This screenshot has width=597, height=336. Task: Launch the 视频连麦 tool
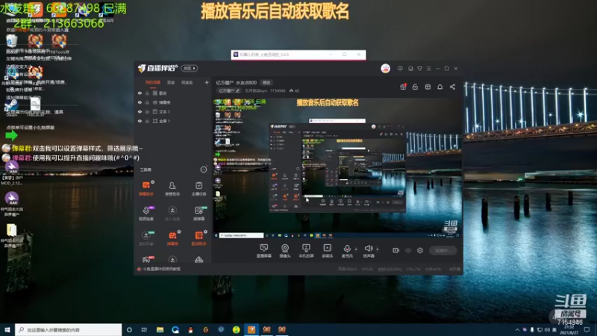click(146, 214)
